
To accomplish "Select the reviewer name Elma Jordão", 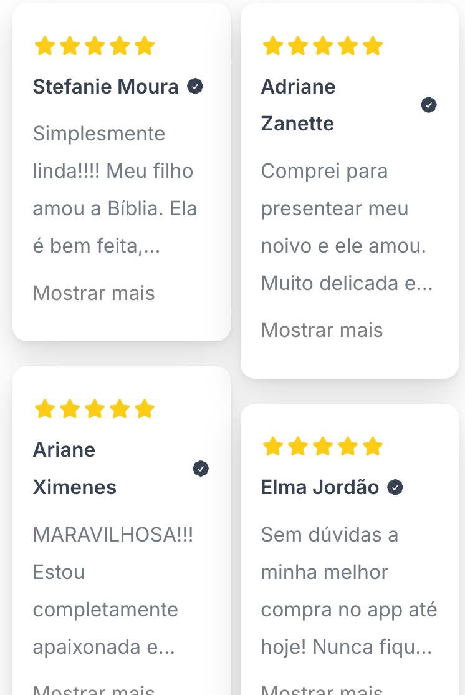I will coord(320,487).
